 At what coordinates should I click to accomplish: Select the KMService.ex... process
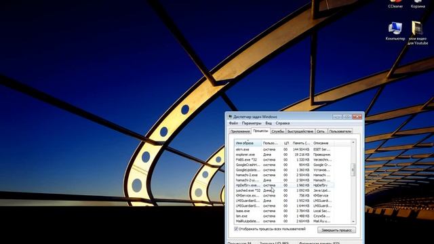click(284, 196)
